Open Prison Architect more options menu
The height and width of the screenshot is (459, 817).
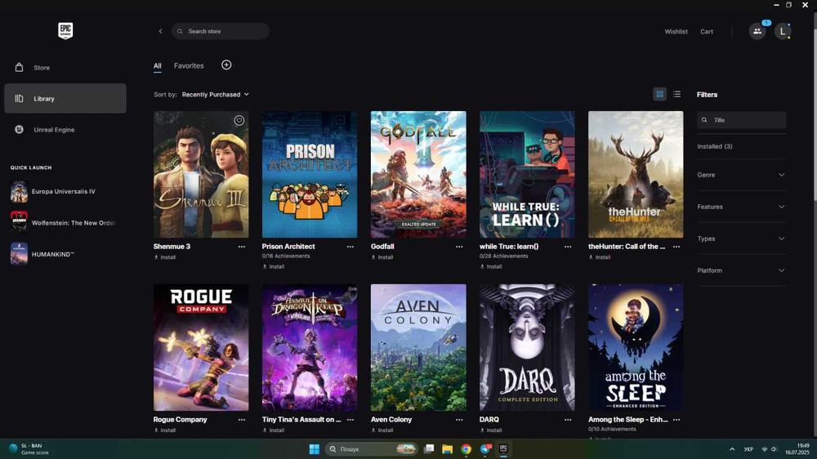[x=350, y=247]
